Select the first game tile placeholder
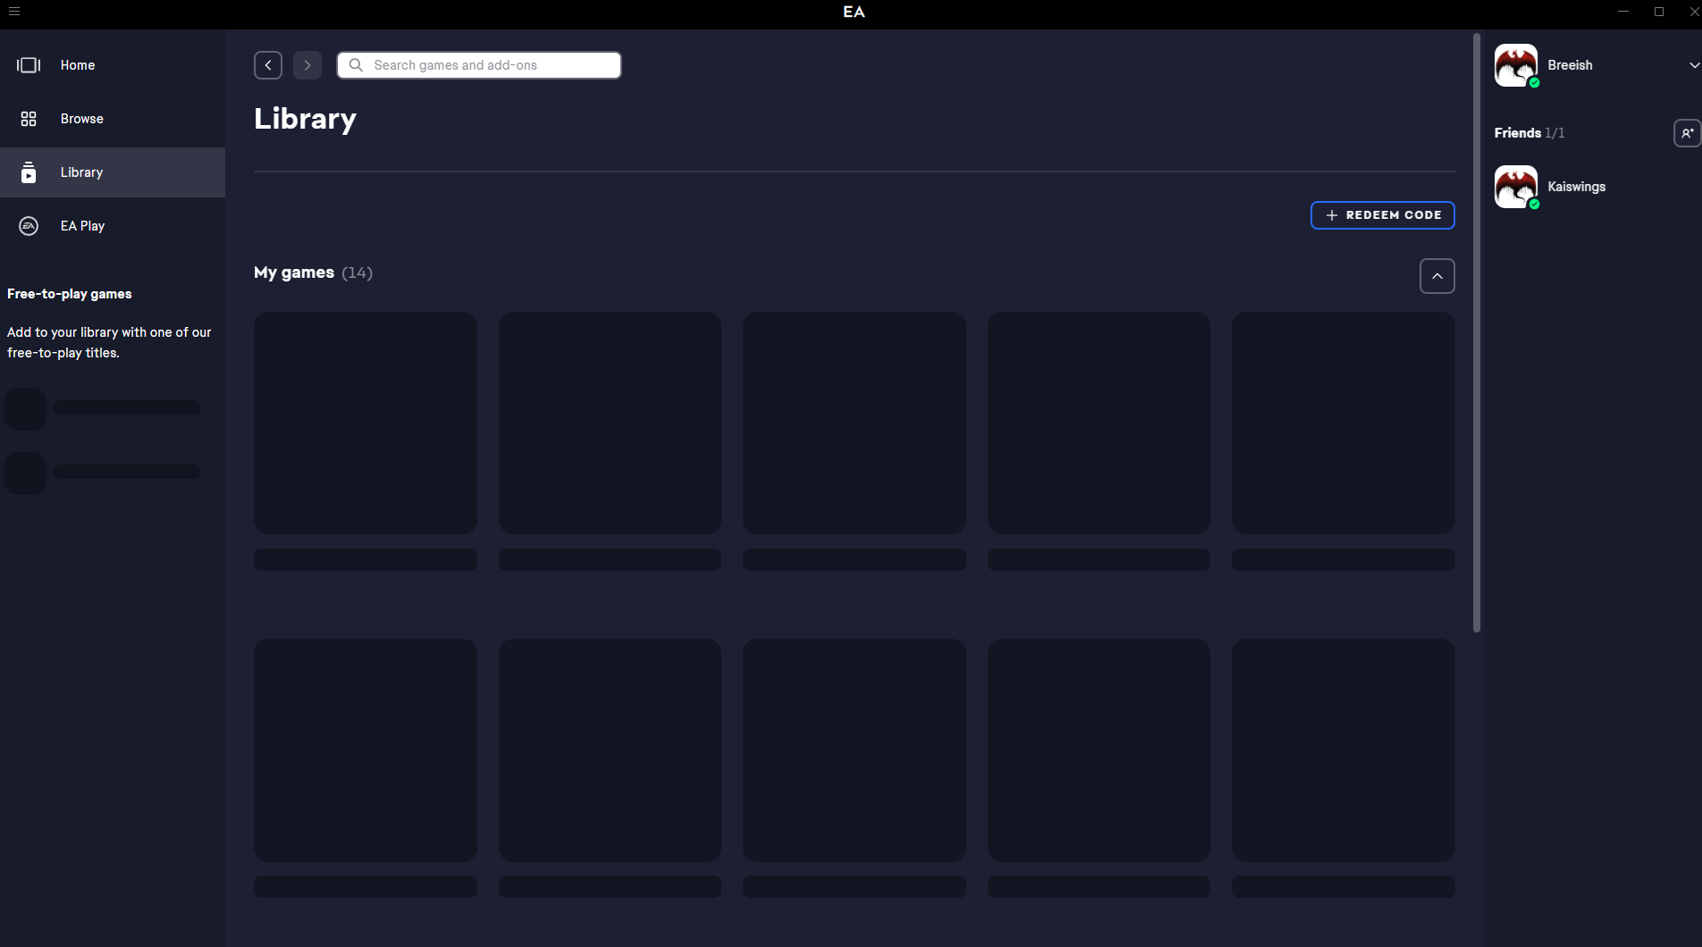The image size is (1702, 947). pyautogui.click(x=365, y=423)
